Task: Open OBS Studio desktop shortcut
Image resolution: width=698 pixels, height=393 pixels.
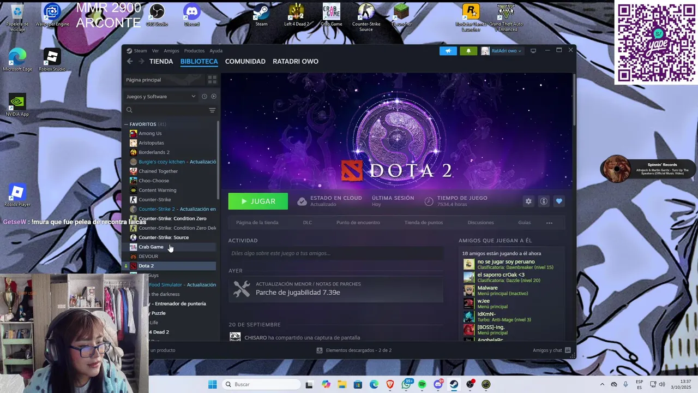Action: coord(157,15)
